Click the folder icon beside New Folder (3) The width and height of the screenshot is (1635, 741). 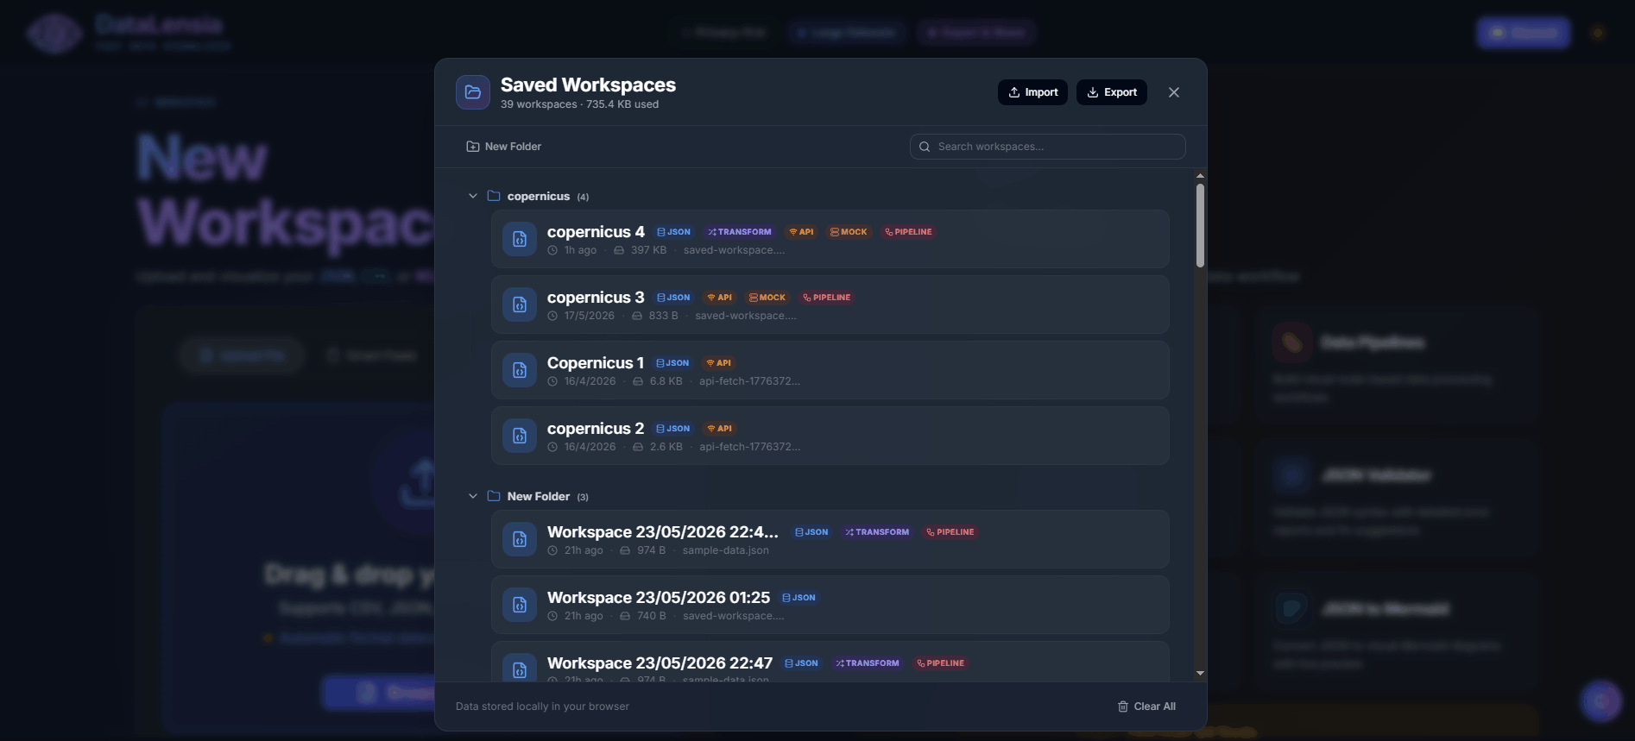(494, 496)
